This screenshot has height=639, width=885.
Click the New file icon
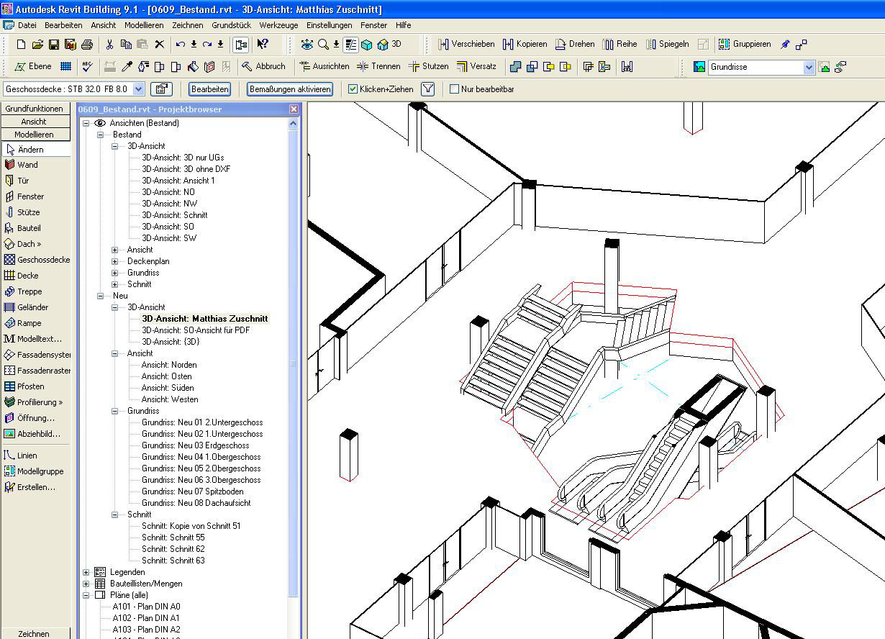22,45
